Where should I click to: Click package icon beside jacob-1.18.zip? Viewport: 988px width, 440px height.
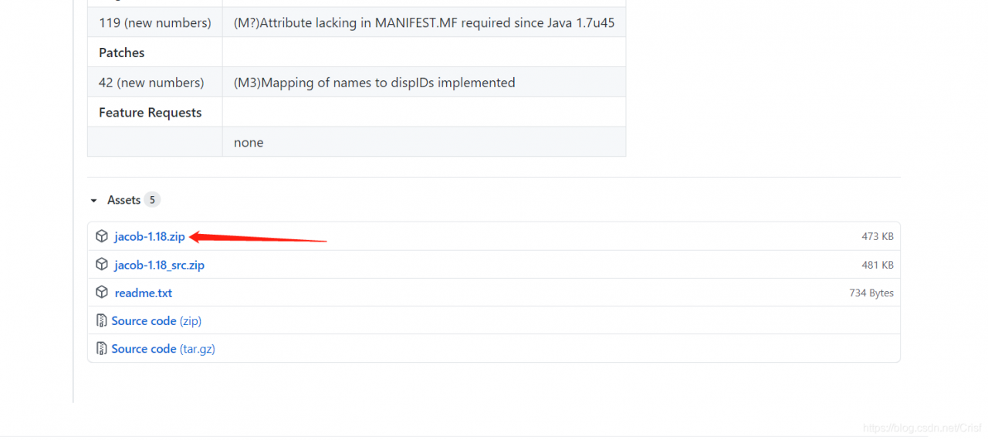pos(101,236)
